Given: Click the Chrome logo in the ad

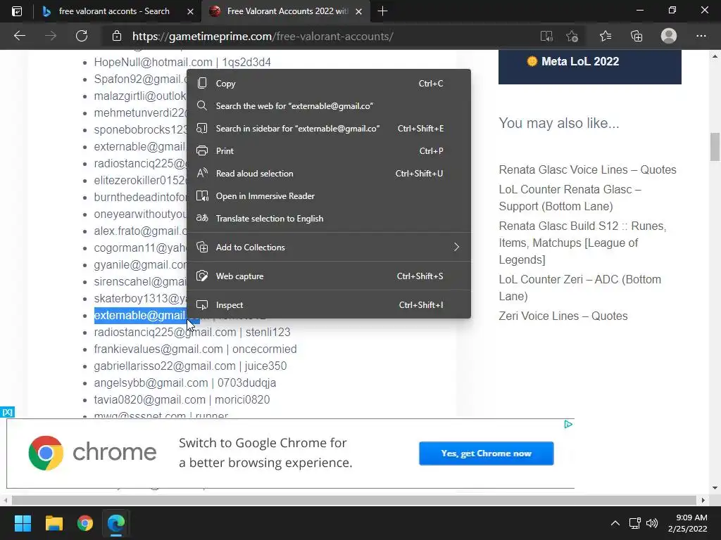Looking at the screenshot, I should click(46, 454).
